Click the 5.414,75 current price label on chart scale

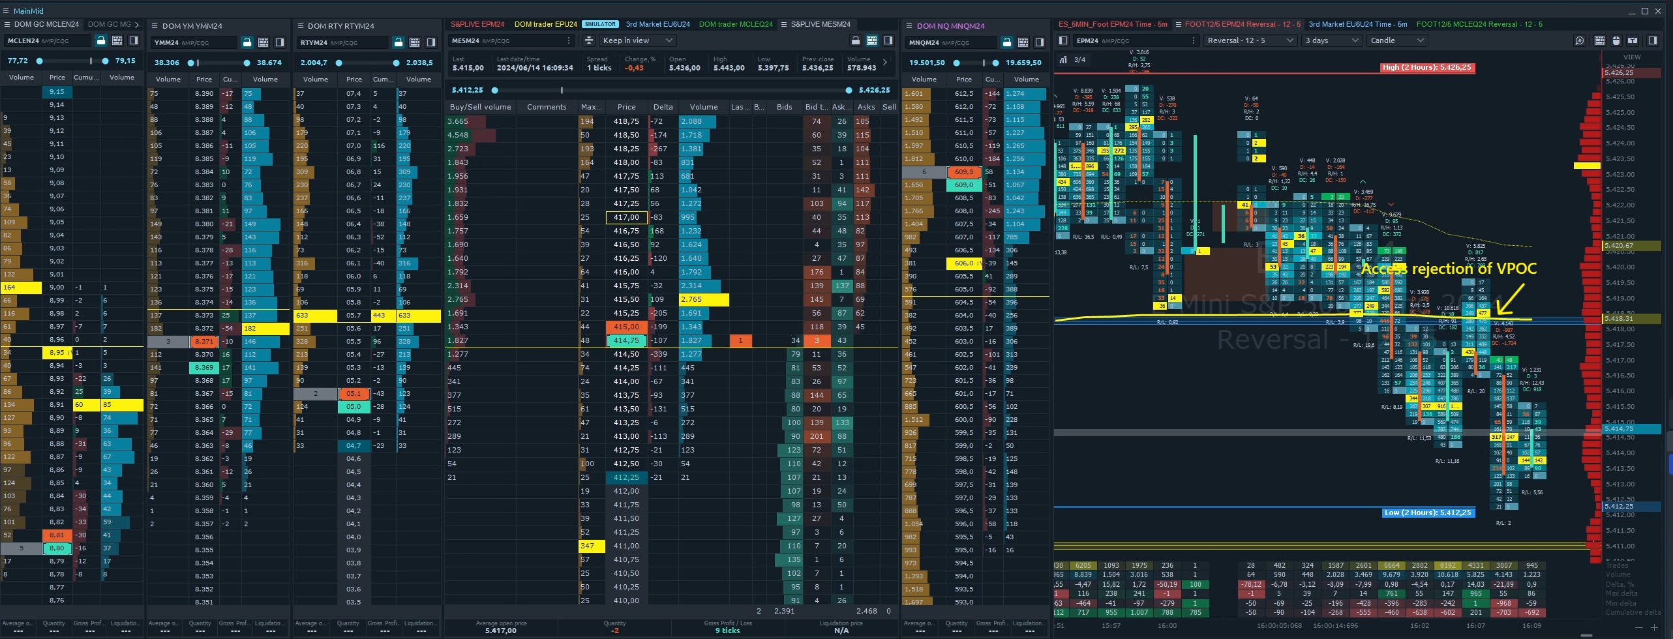1631,429
